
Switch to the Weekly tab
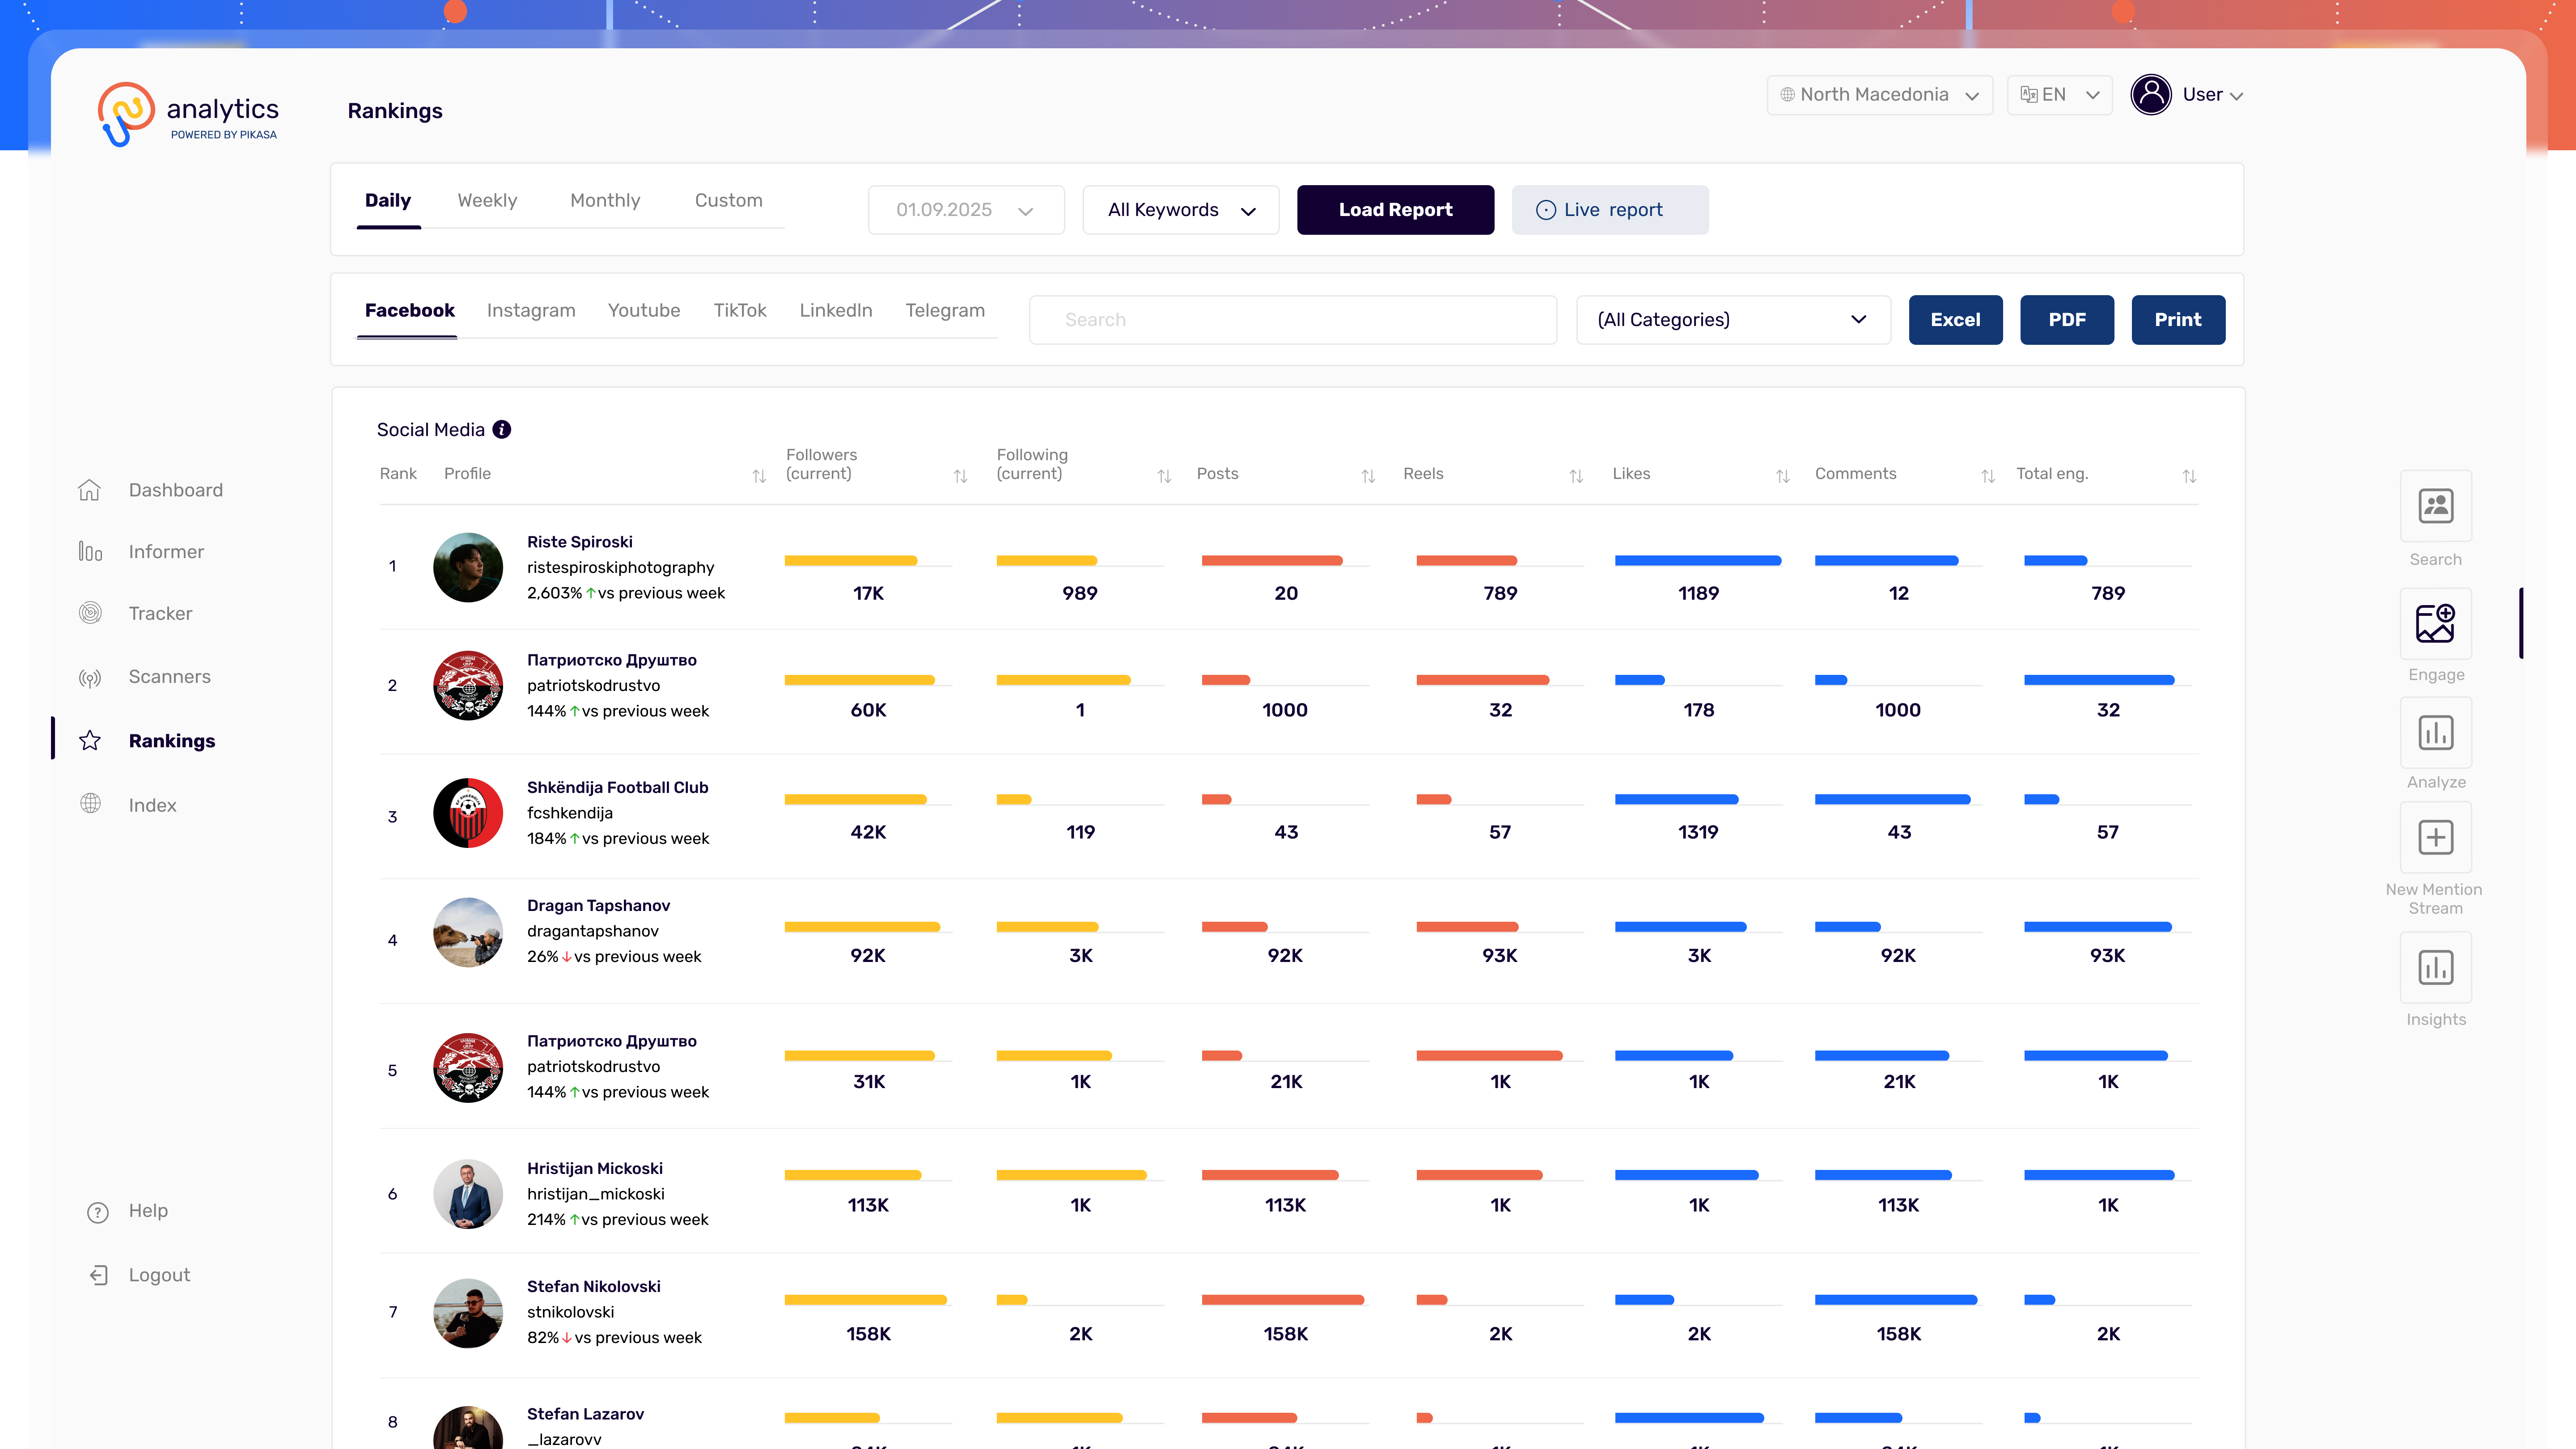click(487, 201)
